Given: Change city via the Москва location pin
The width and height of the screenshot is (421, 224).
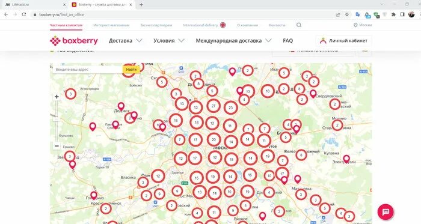Looking at the screenshot, I should [x=363, y=25].
